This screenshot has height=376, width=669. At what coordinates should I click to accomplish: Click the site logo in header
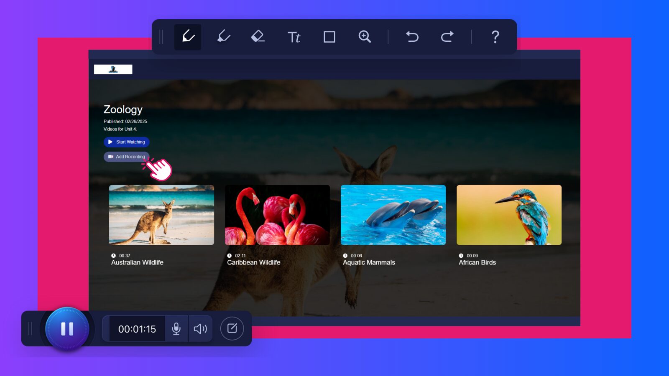[113, 69]
